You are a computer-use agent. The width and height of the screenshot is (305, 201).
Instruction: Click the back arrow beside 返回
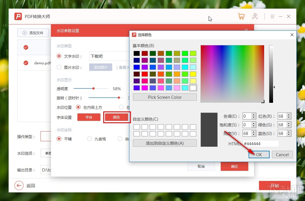point(19,185)
